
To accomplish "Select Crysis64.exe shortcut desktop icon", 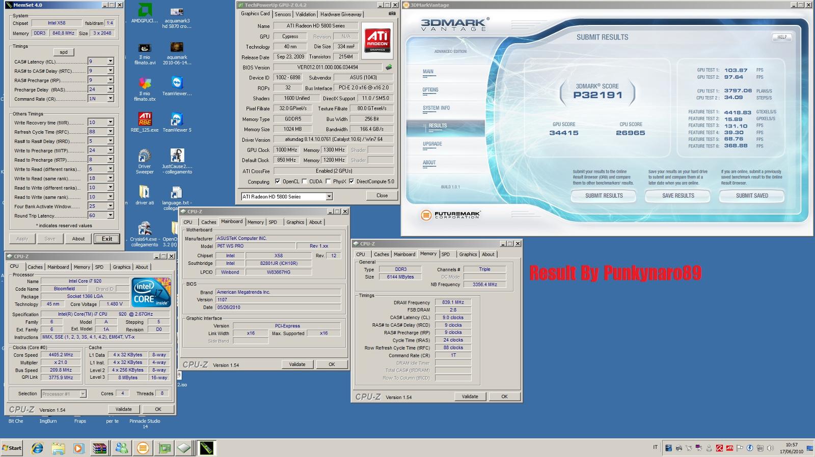I will click(145, 234).
